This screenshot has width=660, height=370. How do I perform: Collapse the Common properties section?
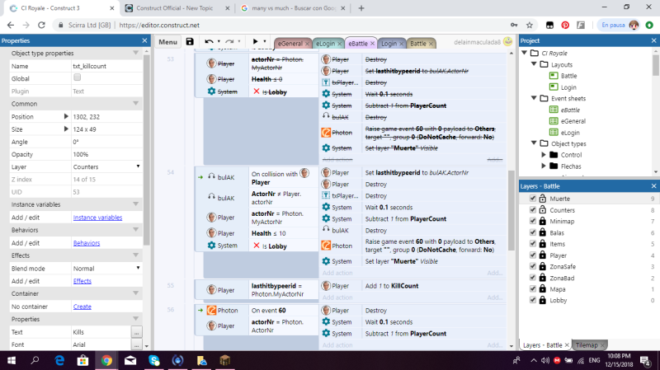tap(135, 104)
